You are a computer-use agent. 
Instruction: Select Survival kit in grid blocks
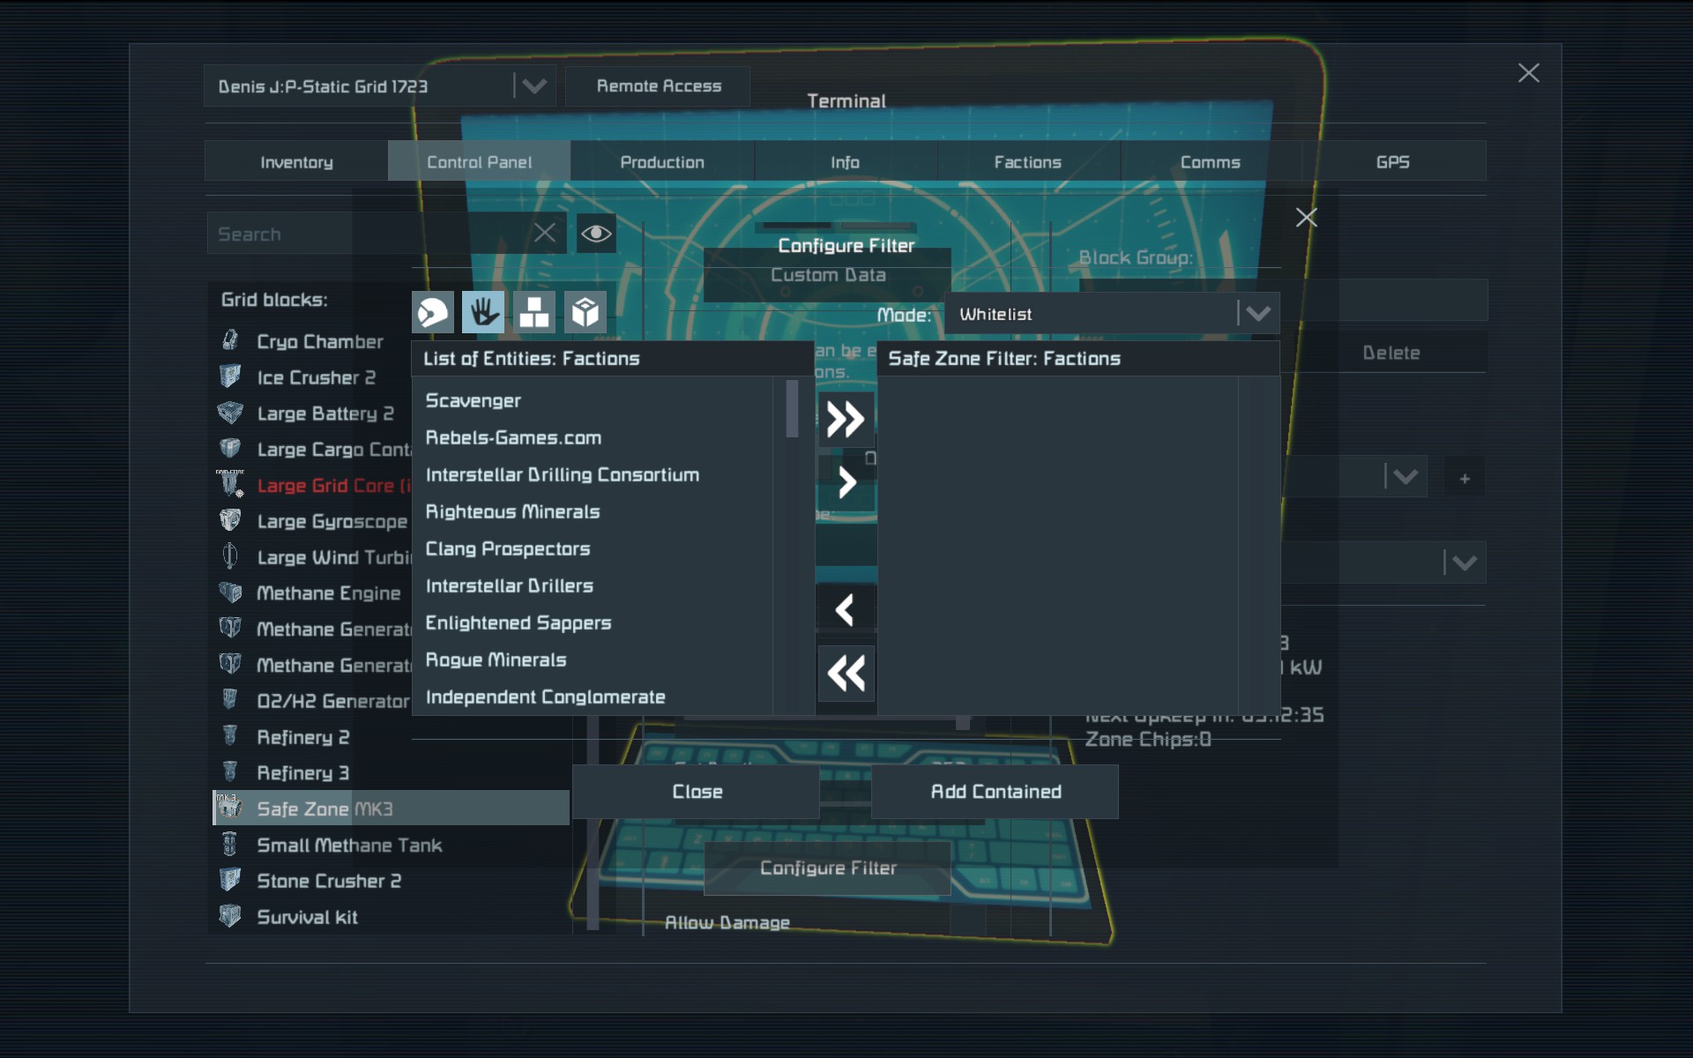coord(308,917)
